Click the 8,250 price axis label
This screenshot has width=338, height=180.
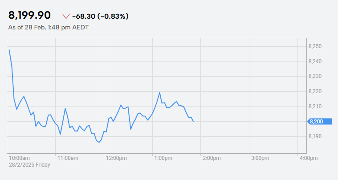pos(315,46)
